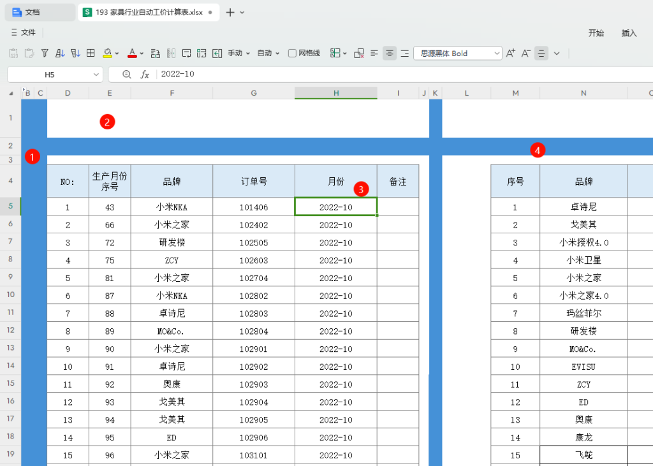This screenshot has height=466, width=653.
Task: Click the freeze panes icon
Action: pyautogui.click(x=335, y=53)
